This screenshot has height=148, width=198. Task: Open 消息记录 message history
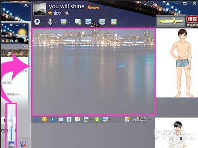(140, 119)
